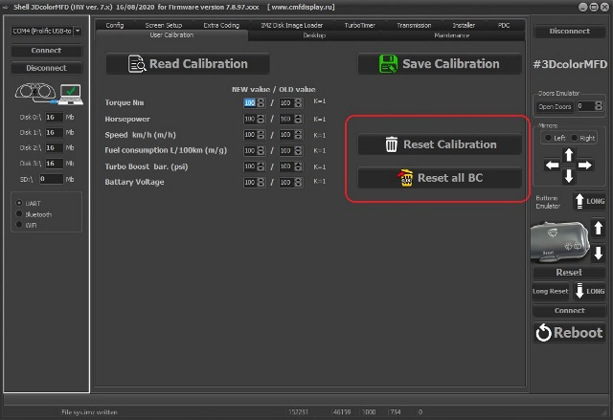Select the UART connection option

click(x=21, y=203)
